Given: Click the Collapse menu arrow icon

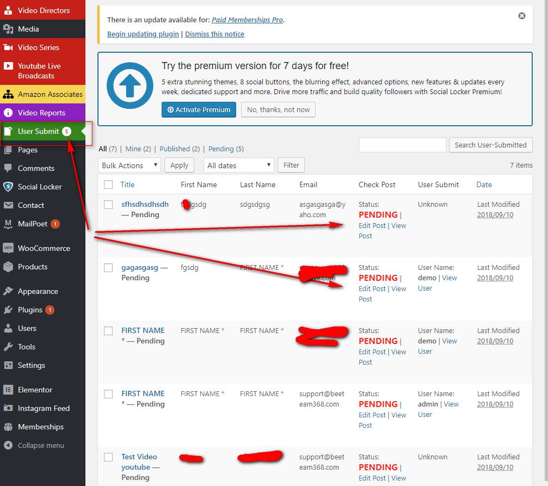Looking at the screenshot, I should point(8,445).
